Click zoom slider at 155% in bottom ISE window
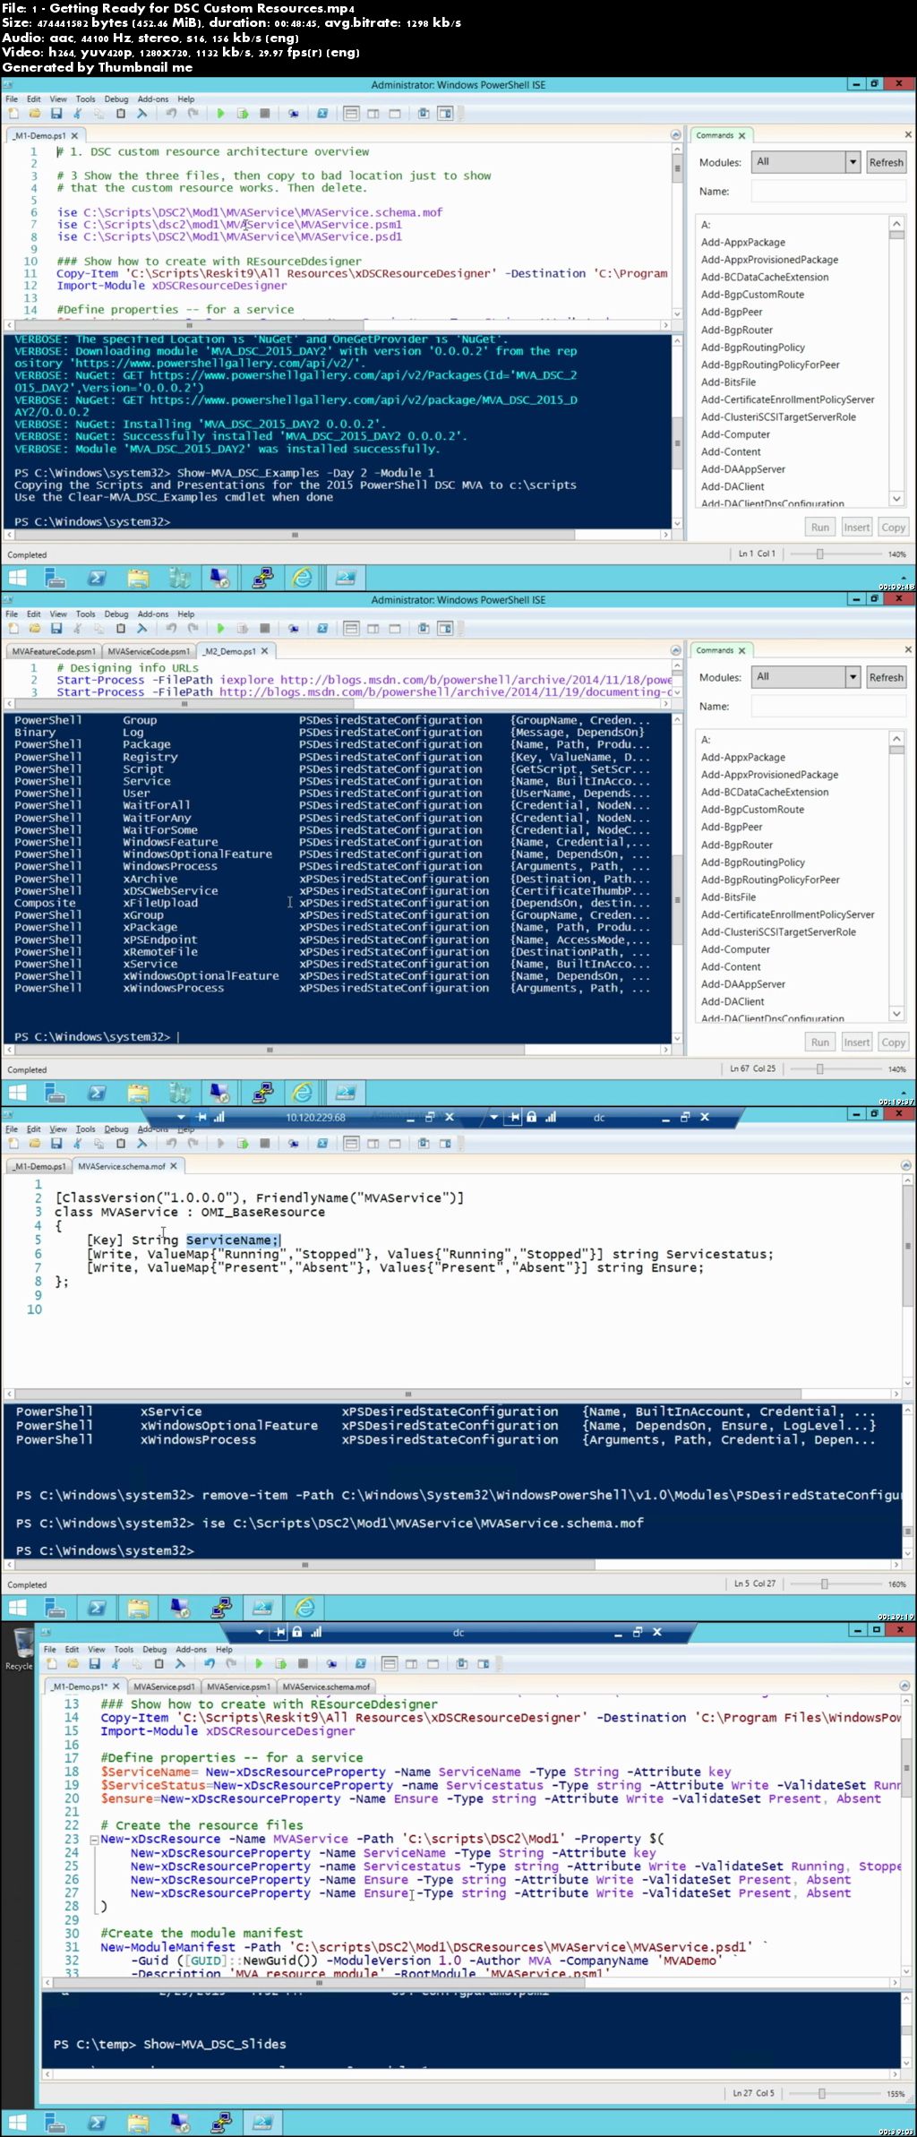917x2137 pixels. [821, 2094]
